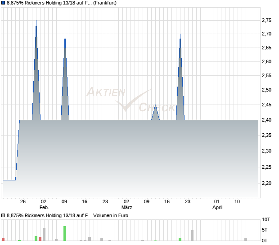Click the 'Feb.' month label
Viewport: 279px width, 245px height.
tap(44, 207)
